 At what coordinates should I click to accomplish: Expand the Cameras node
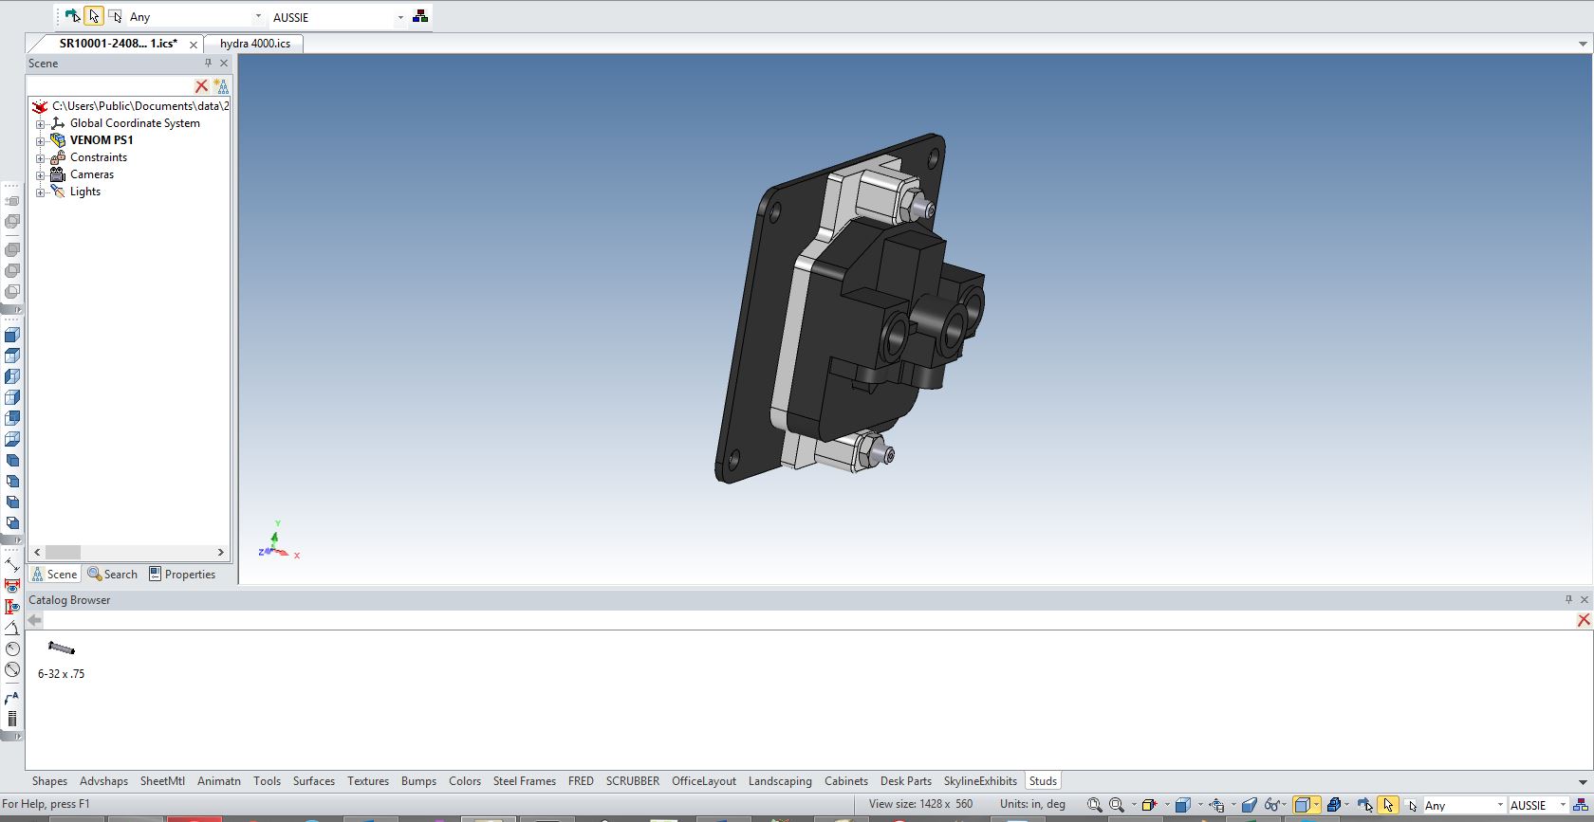[x=41, y=175]
